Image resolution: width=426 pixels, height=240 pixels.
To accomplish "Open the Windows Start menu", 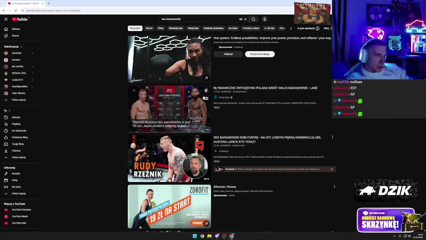I will click(x=195, y=236).
